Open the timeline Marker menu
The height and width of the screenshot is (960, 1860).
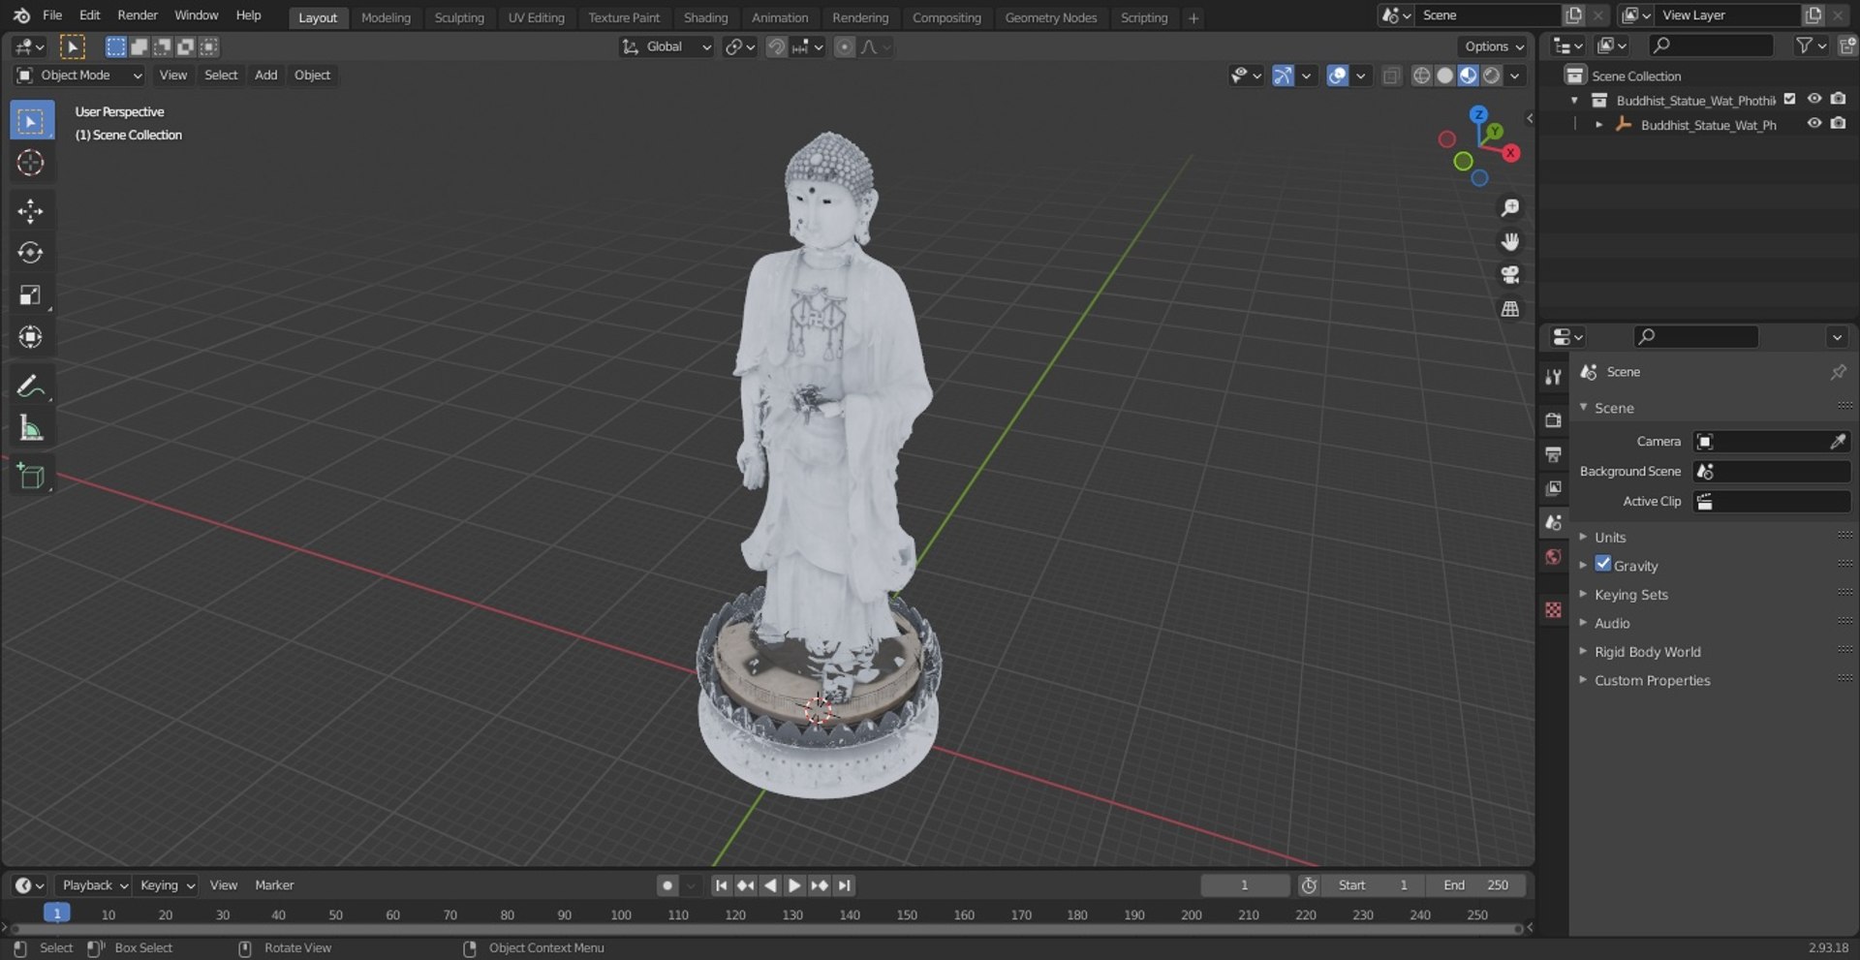click(x=274, y=885)
